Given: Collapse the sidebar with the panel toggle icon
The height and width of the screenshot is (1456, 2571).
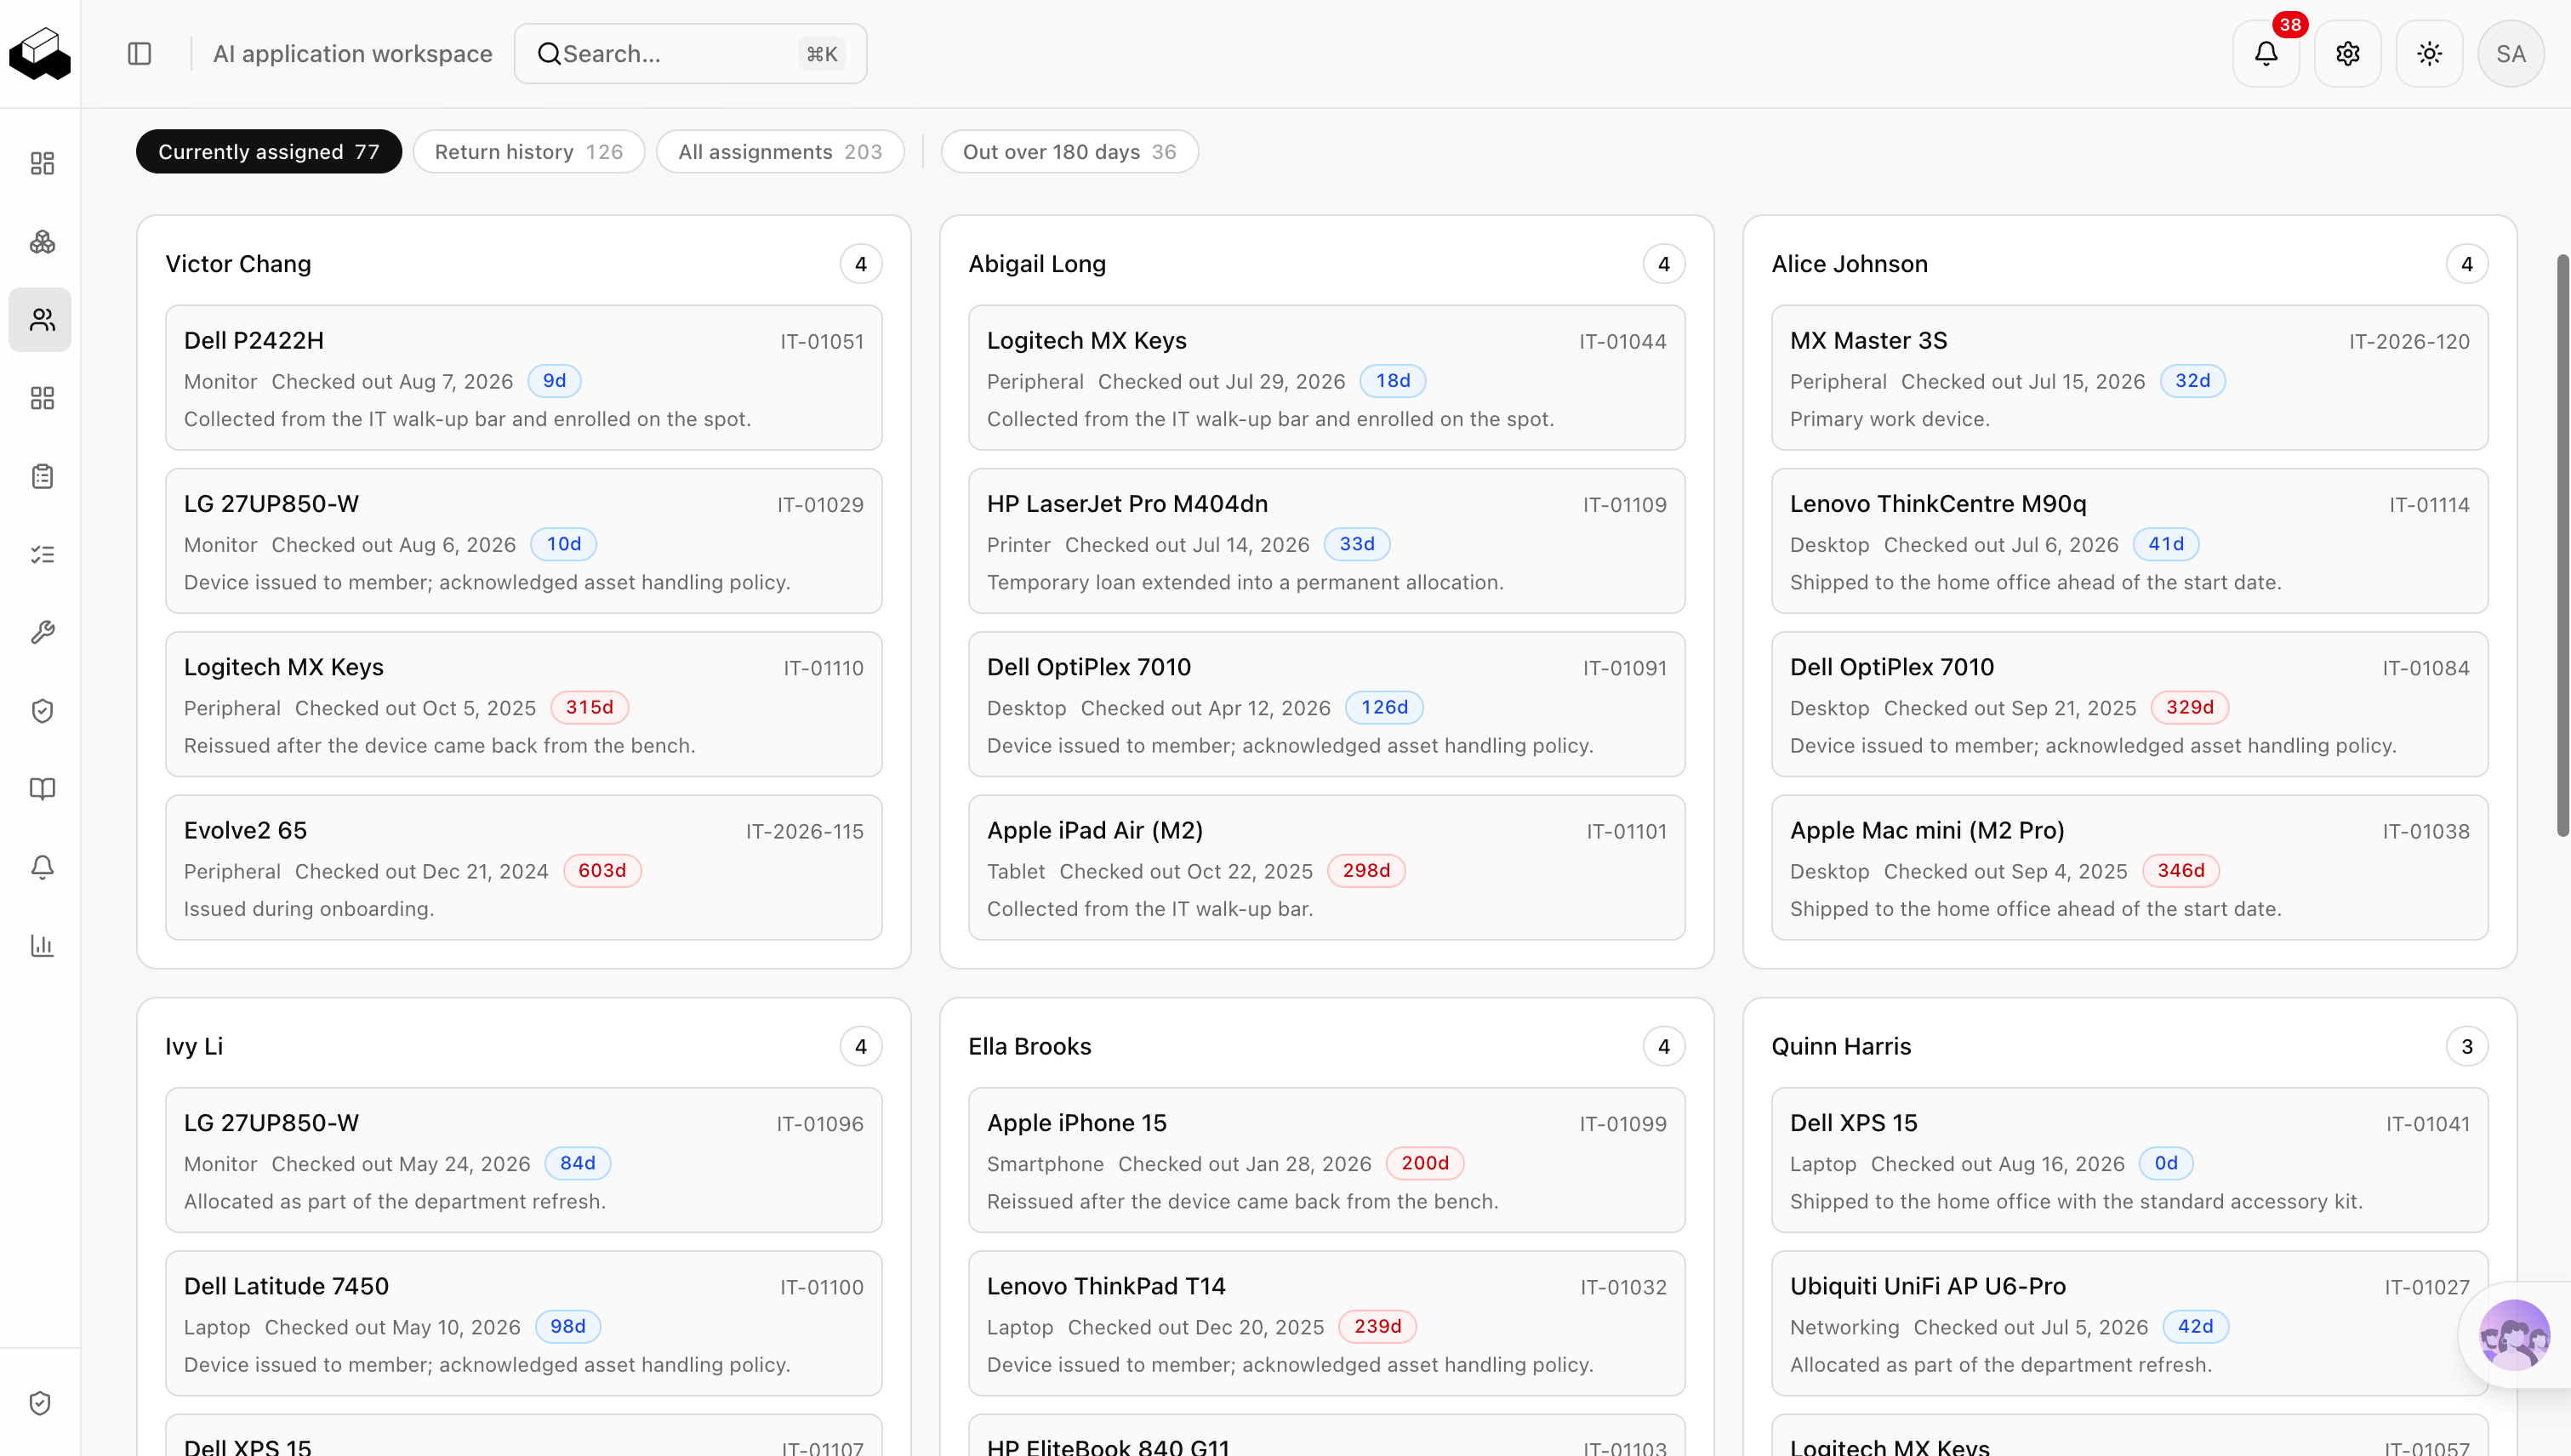Looking at the screenshot, I should coord(139,53).
